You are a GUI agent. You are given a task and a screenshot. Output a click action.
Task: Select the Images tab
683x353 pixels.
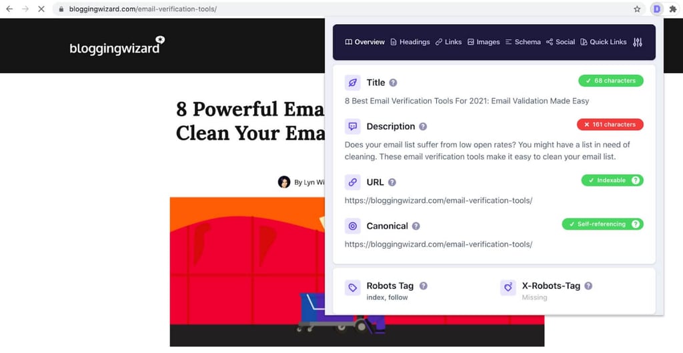click(483, 42)
